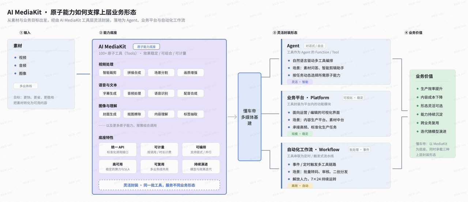Click the 面向运营 / 编辑的可视化界面 bullet

316,112
